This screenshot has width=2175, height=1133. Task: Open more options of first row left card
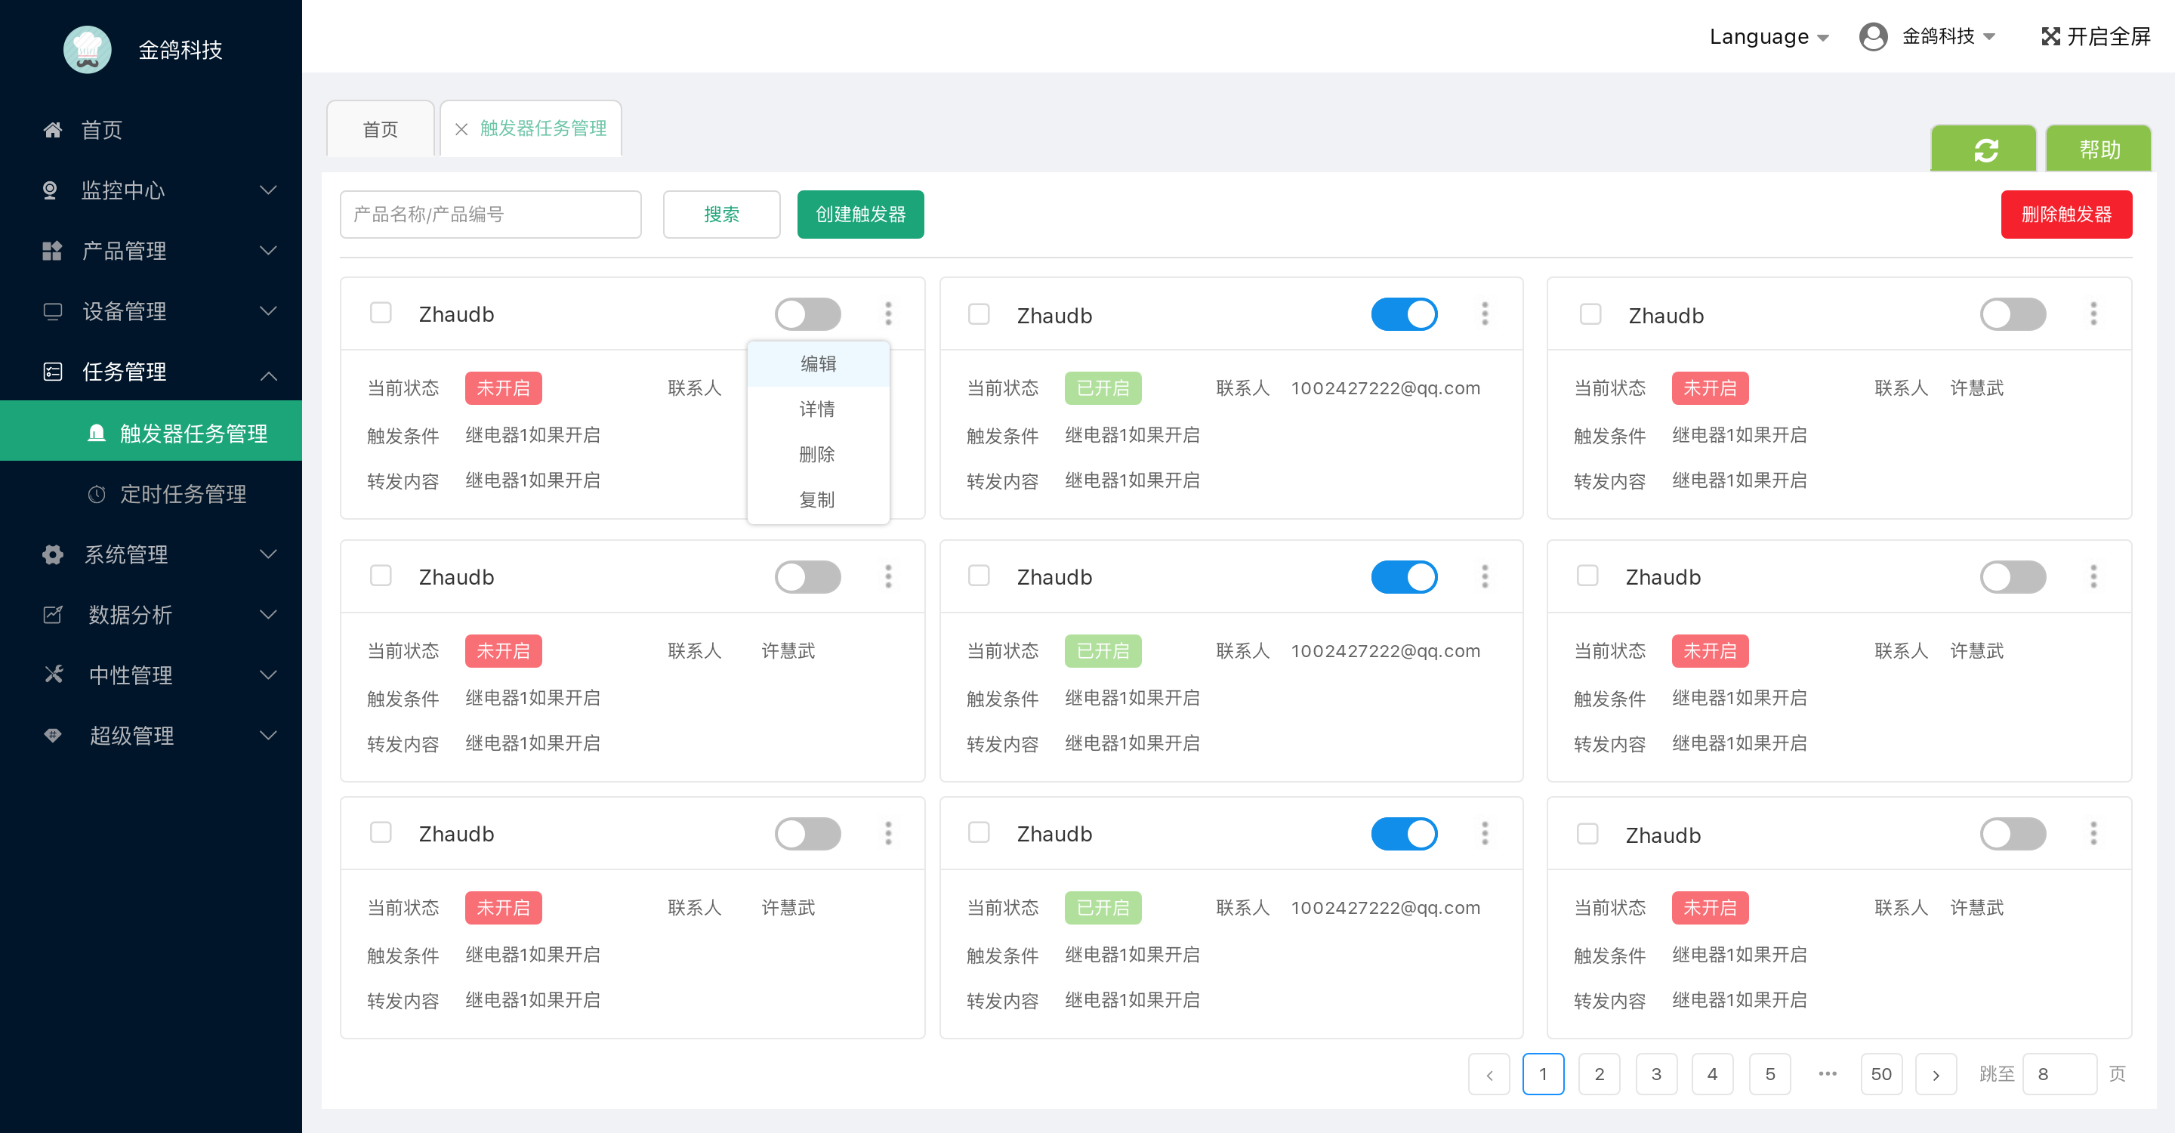click(888, 313)
